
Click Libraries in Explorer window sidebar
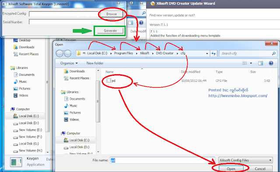(x=19, y=67)
